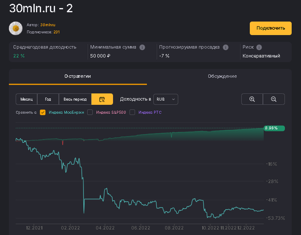
Task: Zoom in on the chart
Action: click(252, 99)
